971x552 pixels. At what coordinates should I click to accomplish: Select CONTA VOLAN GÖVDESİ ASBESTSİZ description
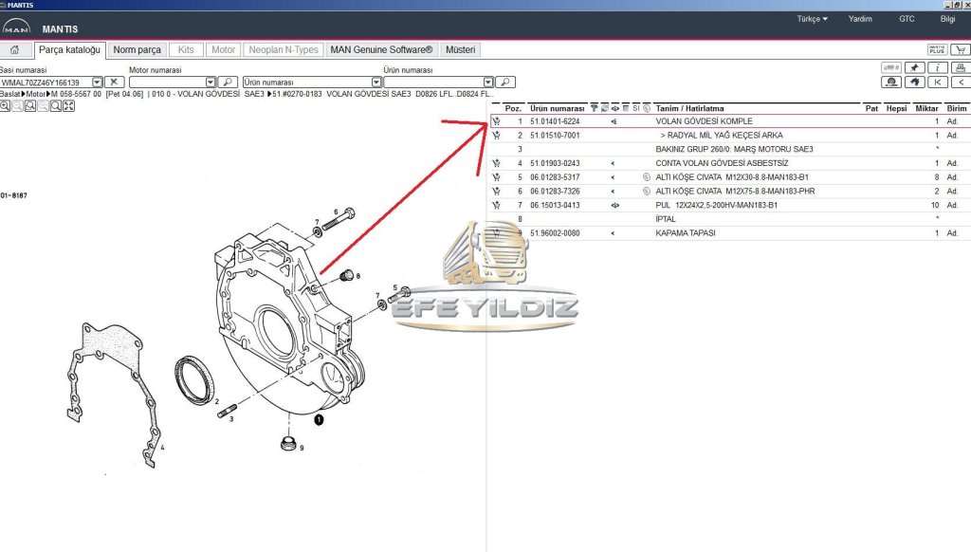(x=722, y=163)
